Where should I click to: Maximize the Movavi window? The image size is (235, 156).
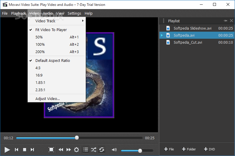point(214,4)
